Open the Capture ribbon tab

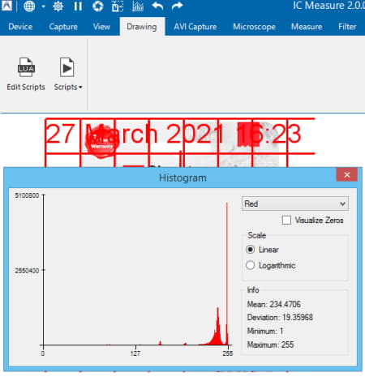tap(63, 27)
